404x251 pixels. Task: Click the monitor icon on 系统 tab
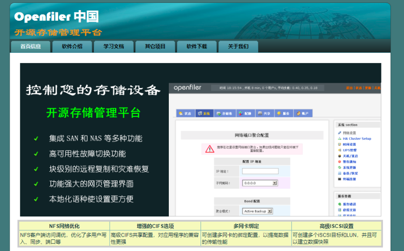[x=200, y=113]
